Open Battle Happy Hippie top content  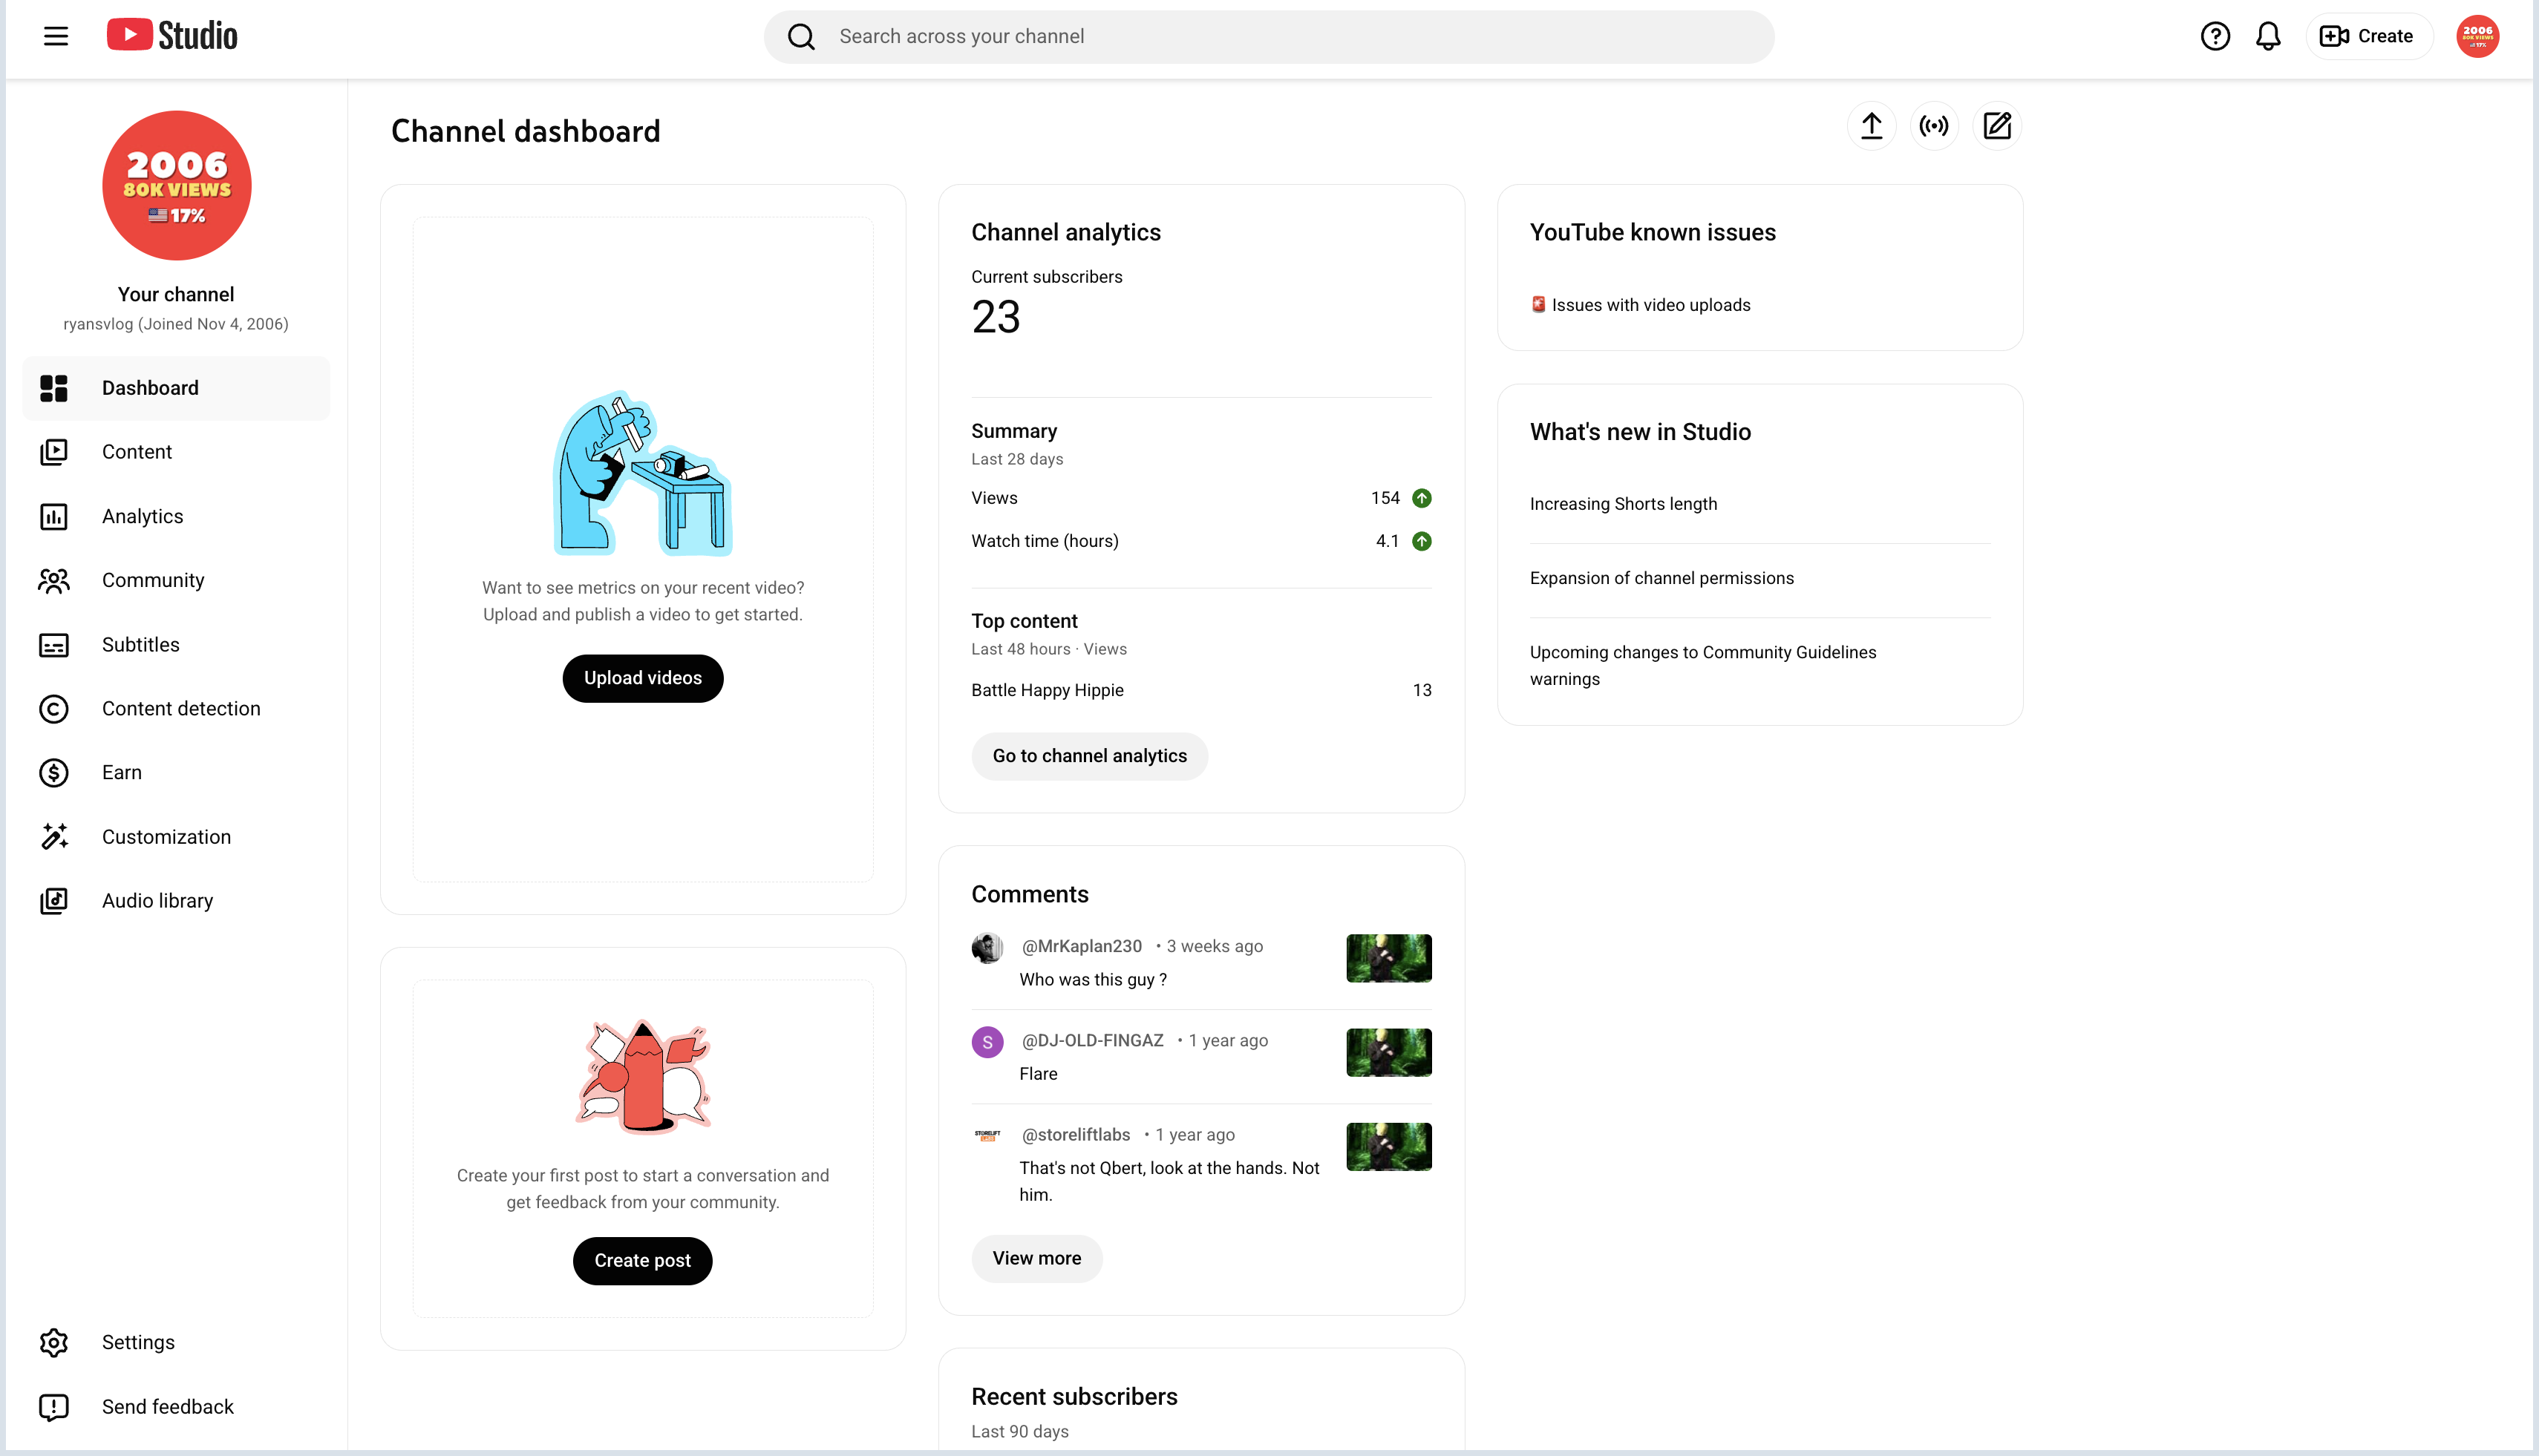(x=1047, y=690)
